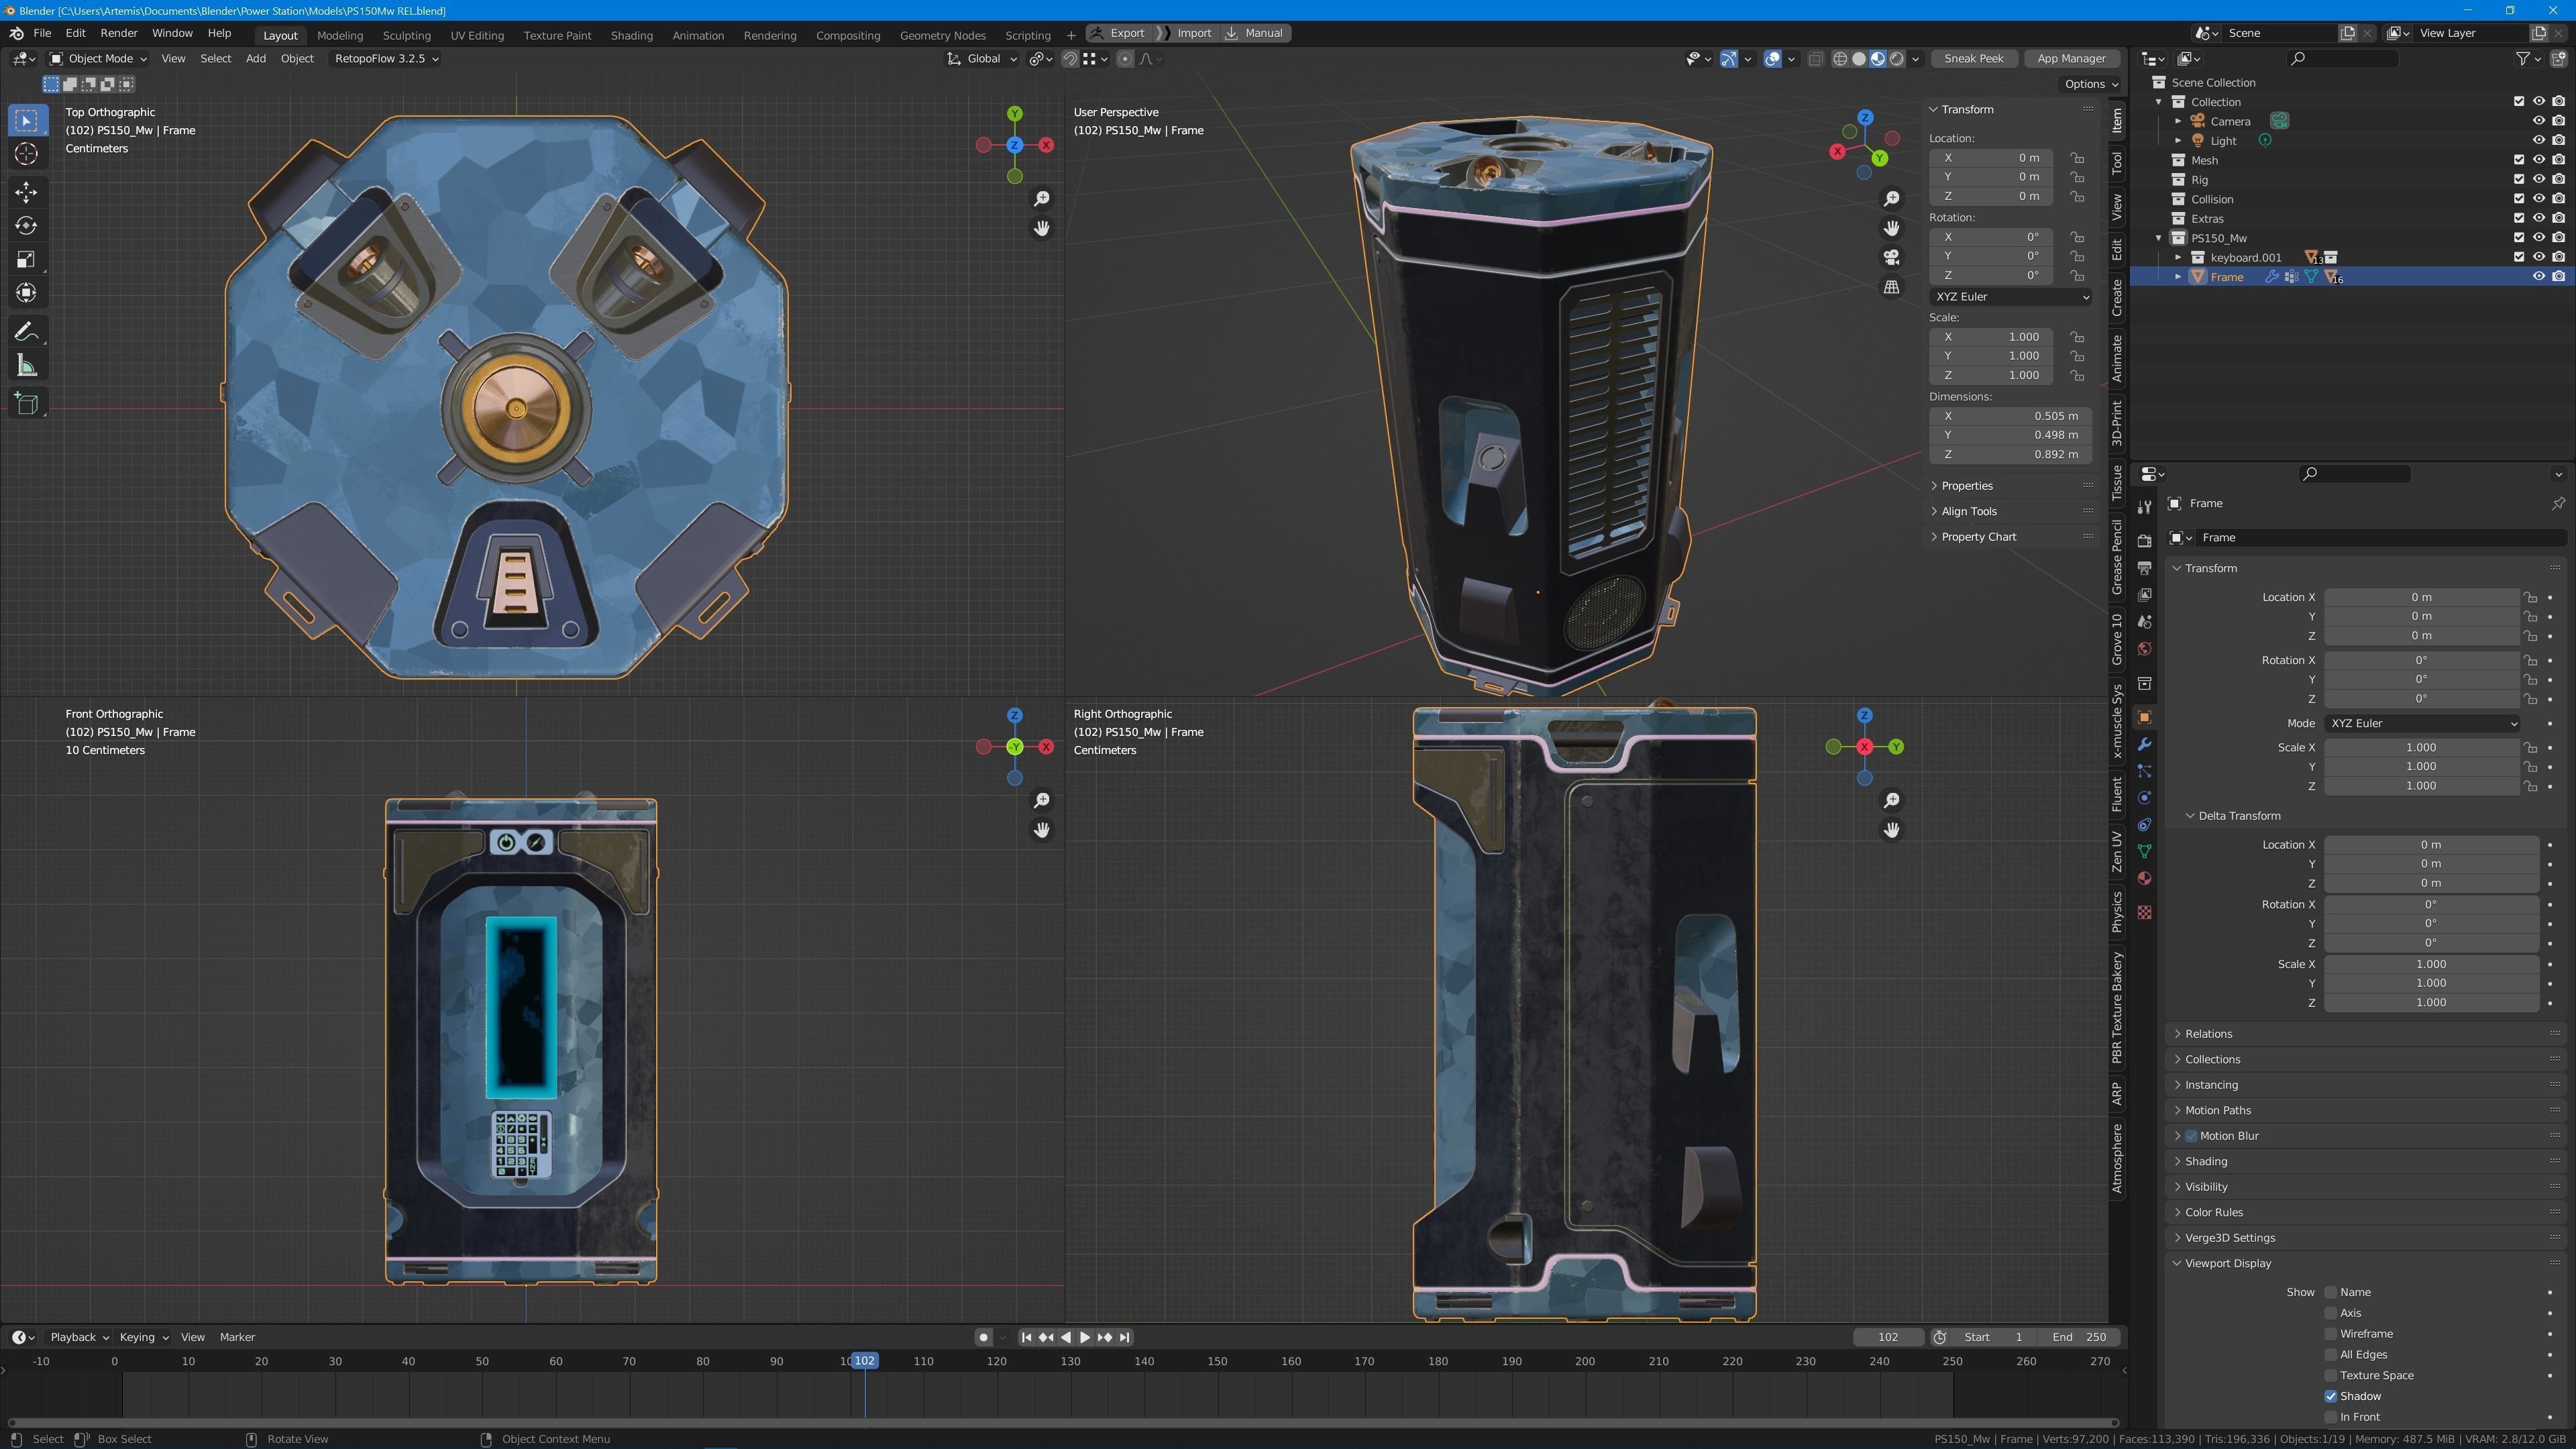This screenshot has height=1449, width=2576.
Task: Click App Manager button
Action: tap(2071, 59)
